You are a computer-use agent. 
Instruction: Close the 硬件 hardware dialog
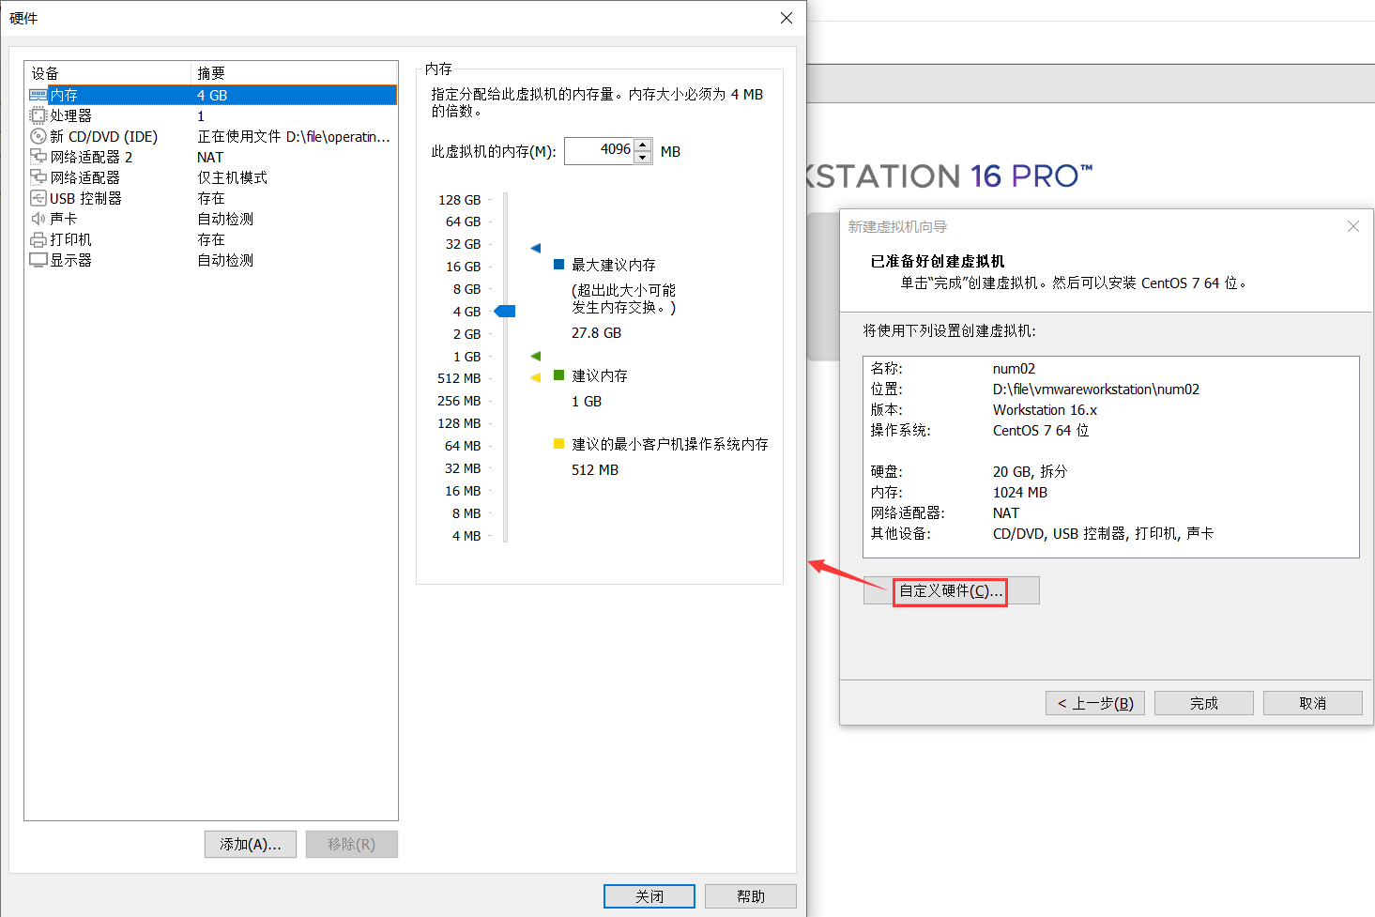tap(787, 18)
